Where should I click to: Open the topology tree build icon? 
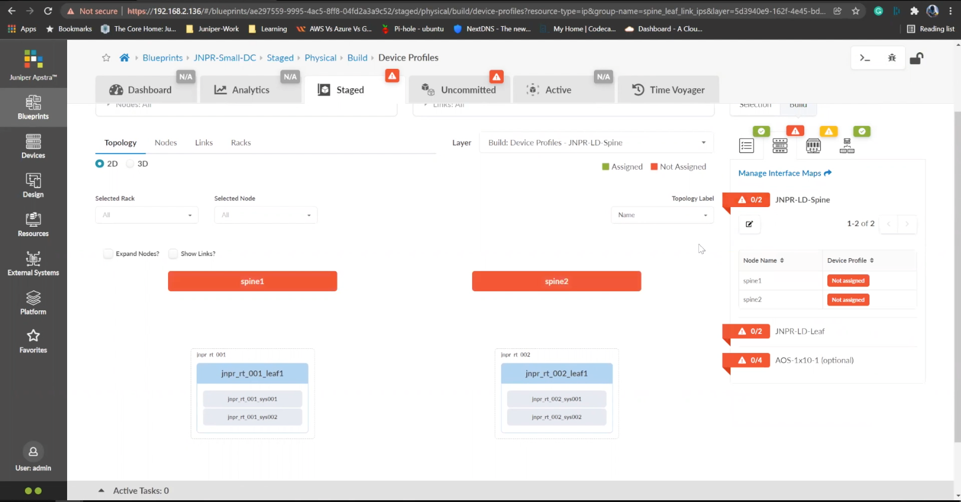847,145
